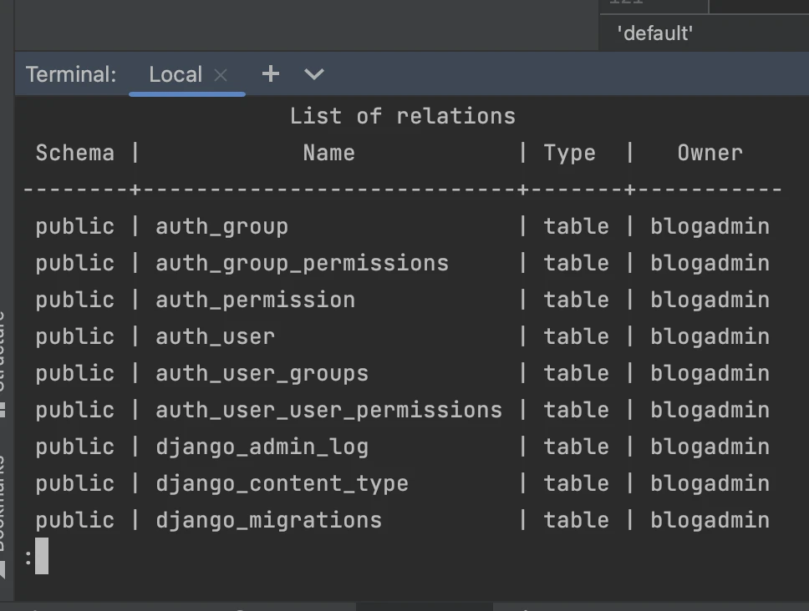Click the auth_user_user_permissions table name
Screen dimensions: 809x611
click(328, 410)
